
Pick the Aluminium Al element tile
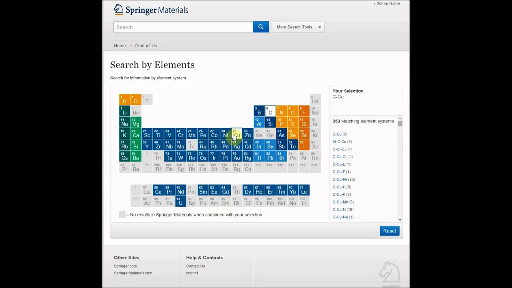(259, 122)
